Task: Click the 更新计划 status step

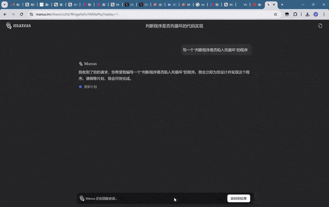Action: (91, 87)
